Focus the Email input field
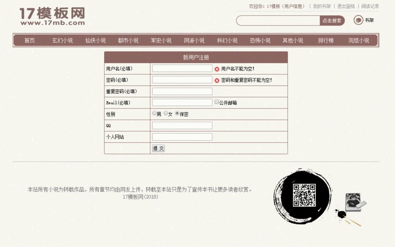 (182, 102)
